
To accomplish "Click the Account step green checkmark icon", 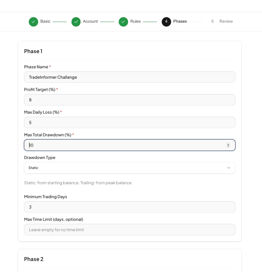I will tap(76, 22).
